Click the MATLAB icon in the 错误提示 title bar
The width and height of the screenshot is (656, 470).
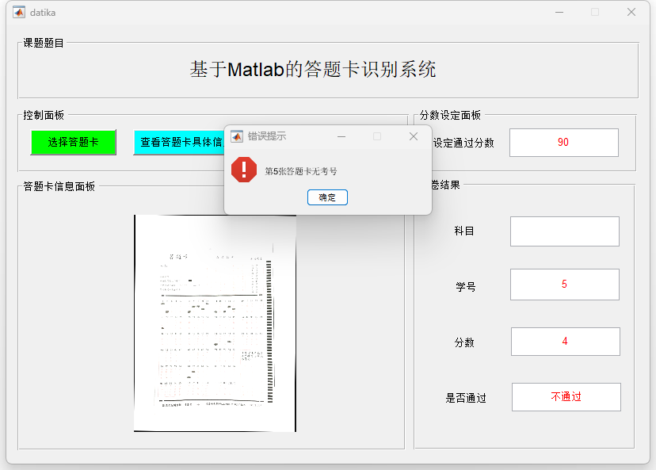point(237,136)
